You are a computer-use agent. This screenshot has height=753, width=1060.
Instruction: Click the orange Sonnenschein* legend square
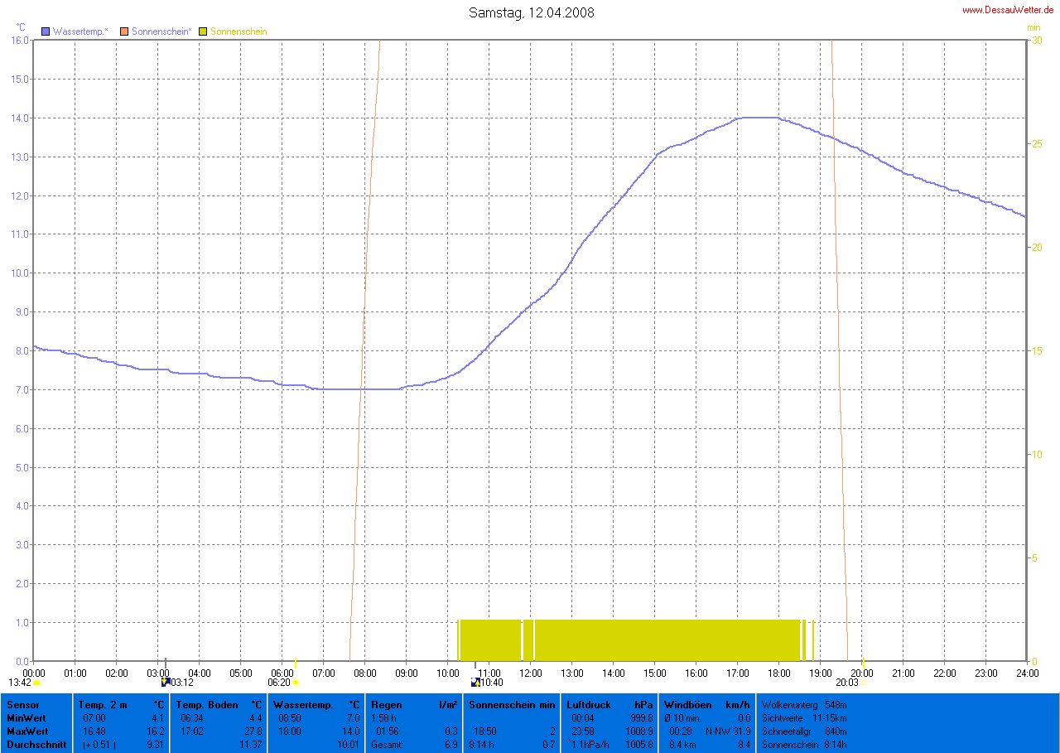(125, 31)
